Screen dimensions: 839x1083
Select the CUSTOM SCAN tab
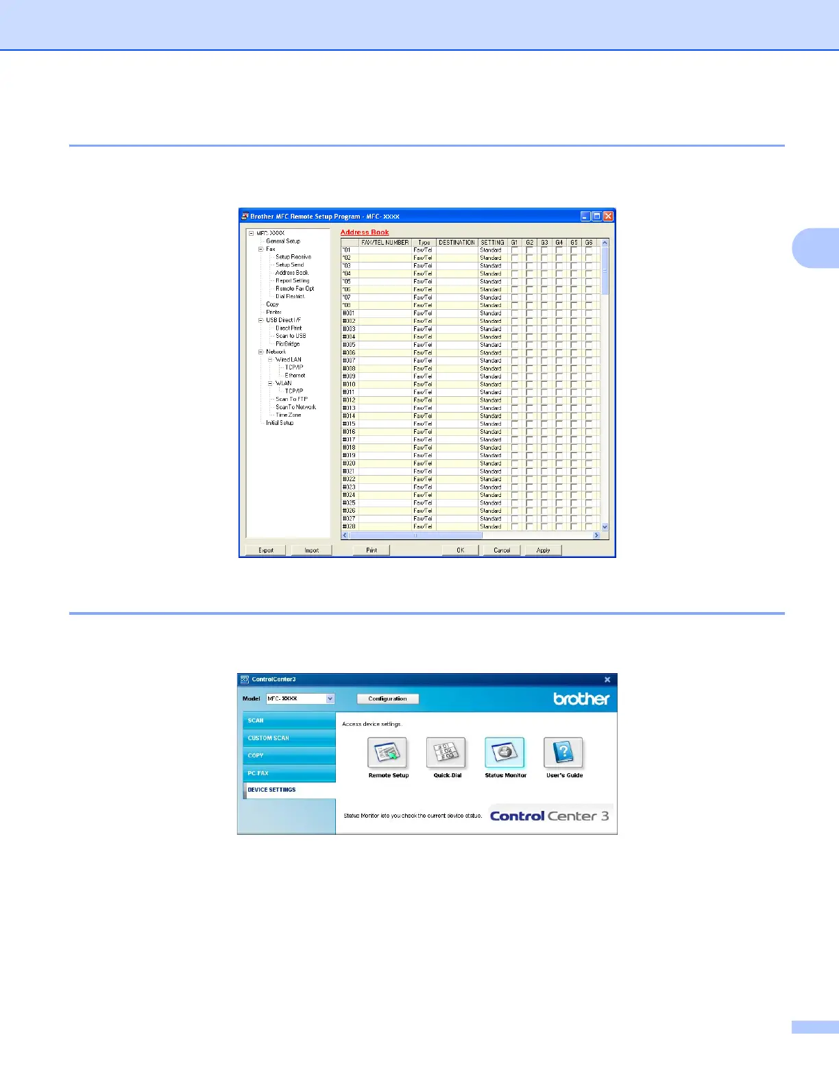point(289,738)
